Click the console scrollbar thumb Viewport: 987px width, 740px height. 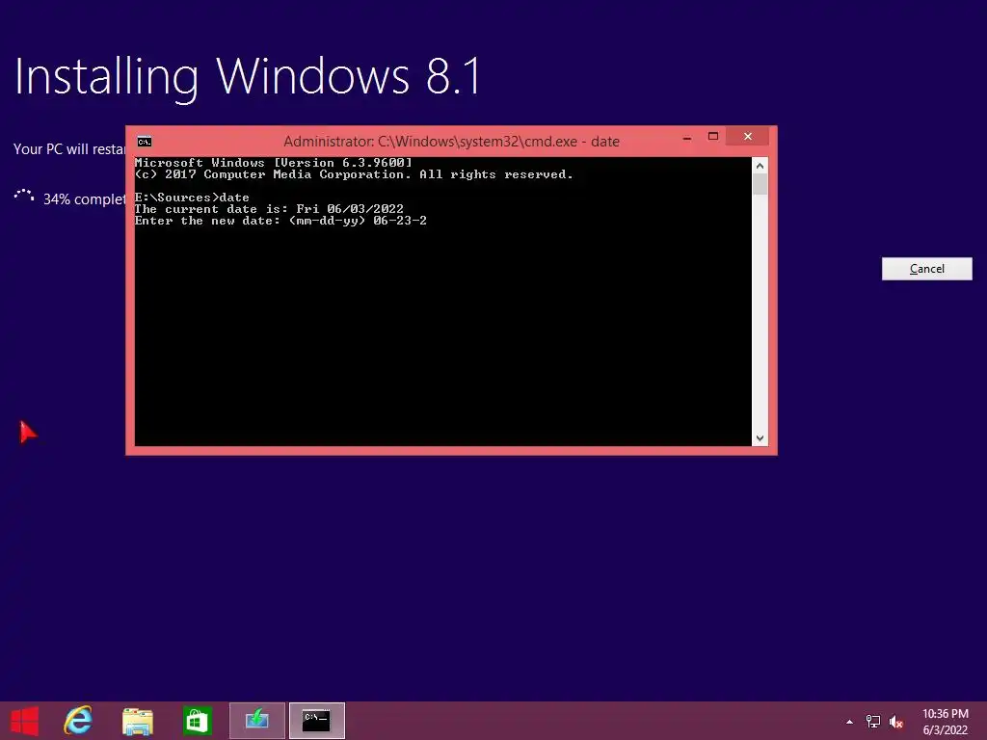[760, 184]
